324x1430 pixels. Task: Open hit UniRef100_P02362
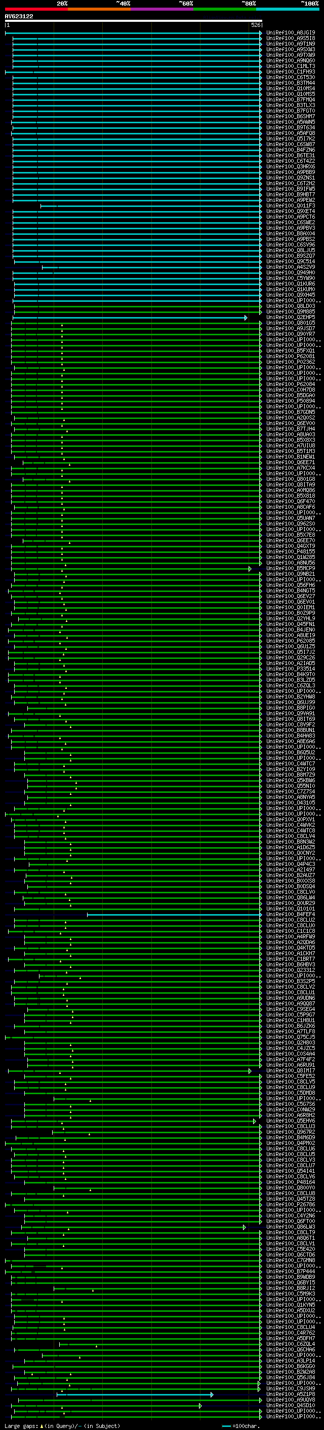tap(291, 362)
